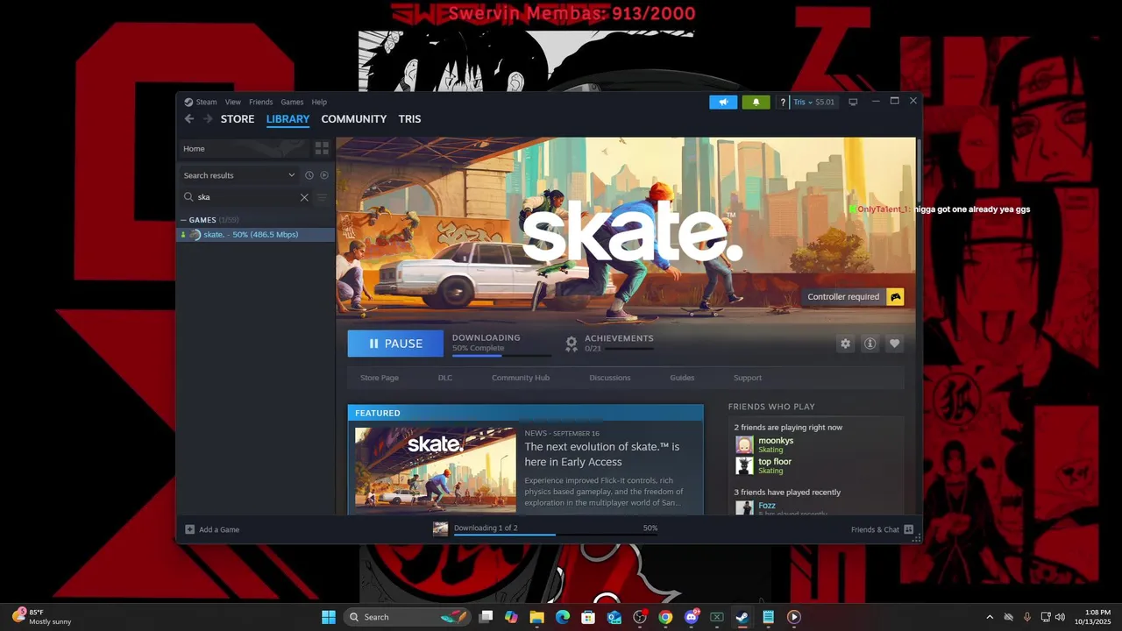
Task: Switch to the STORE tab
Action: click(238, 119)
